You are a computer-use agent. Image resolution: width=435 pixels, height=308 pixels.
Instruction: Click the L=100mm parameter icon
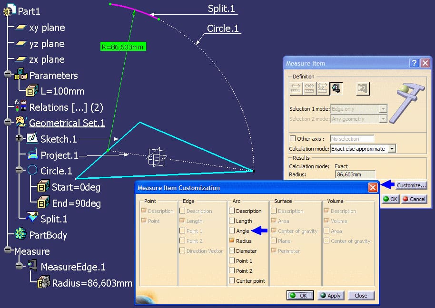[32, 90]
